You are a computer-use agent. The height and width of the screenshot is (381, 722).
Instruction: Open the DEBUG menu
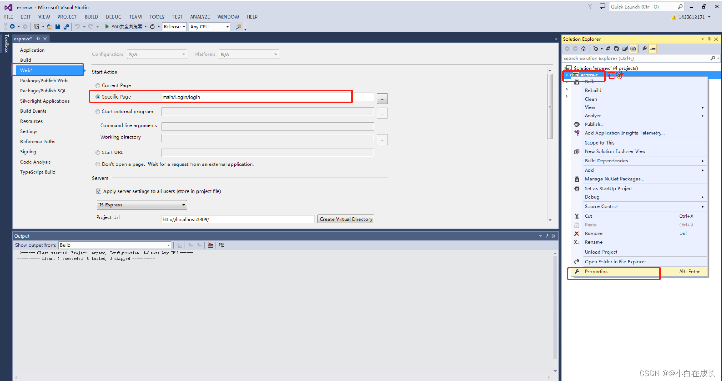point(113,17)
